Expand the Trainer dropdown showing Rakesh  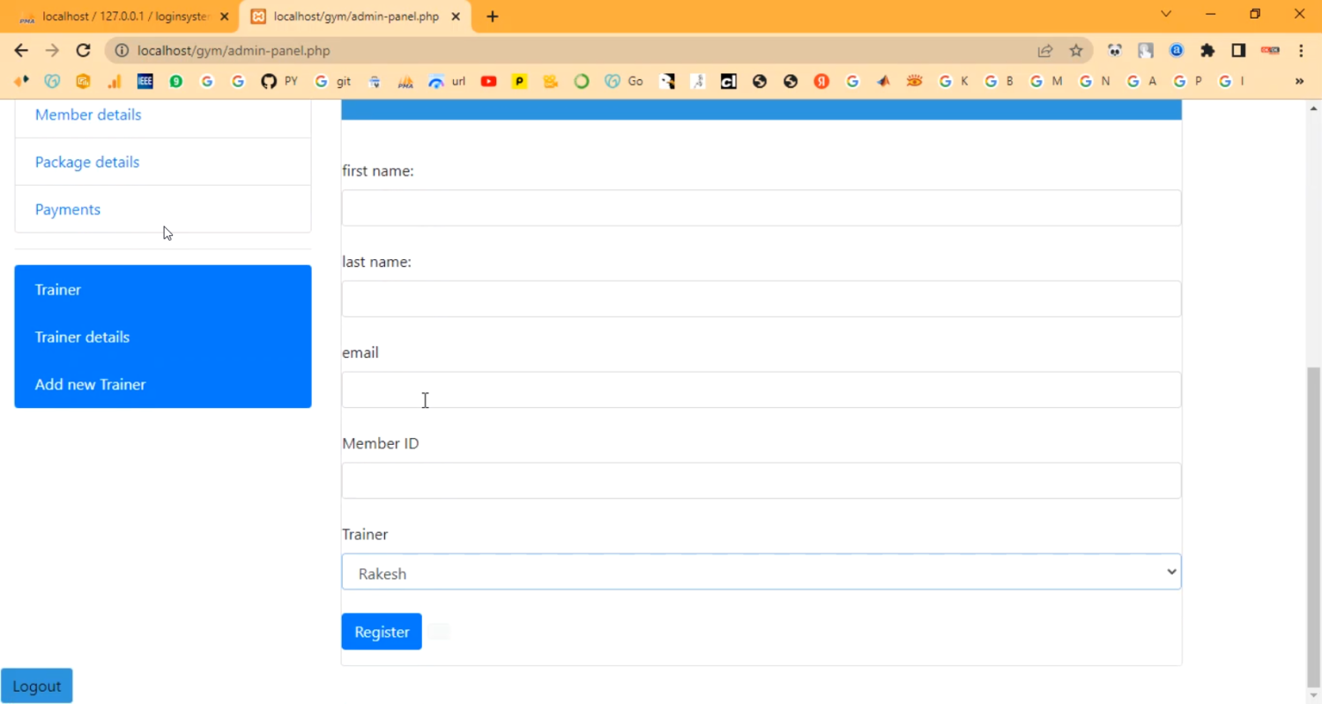click(x=761, y=573)
